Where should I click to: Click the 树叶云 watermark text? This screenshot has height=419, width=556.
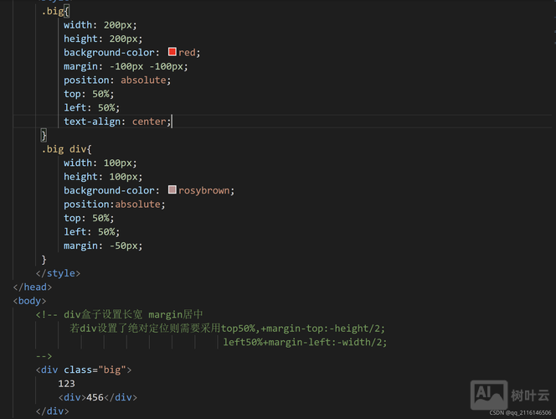click(529, 395)
